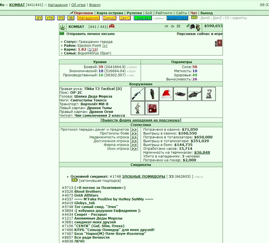This screenshot has height=243, width=269.
Task: Click the male gender symbol icon
Action: point(188,26)
